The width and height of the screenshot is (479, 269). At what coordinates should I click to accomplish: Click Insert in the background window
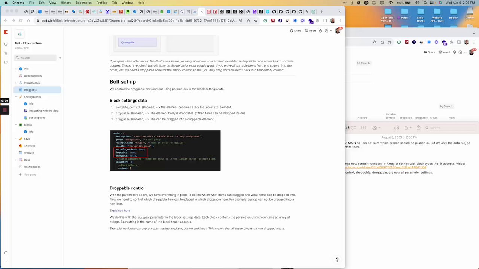[x=444, y=52]
